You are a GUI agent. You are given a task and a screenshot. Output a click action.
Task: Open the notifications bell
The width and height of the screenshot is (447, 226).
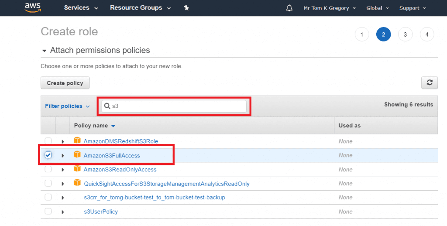pos(289,8)
